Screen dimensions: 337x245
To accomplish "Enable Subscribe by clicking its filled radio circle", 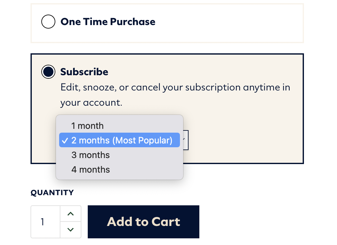I will [48, 72].
